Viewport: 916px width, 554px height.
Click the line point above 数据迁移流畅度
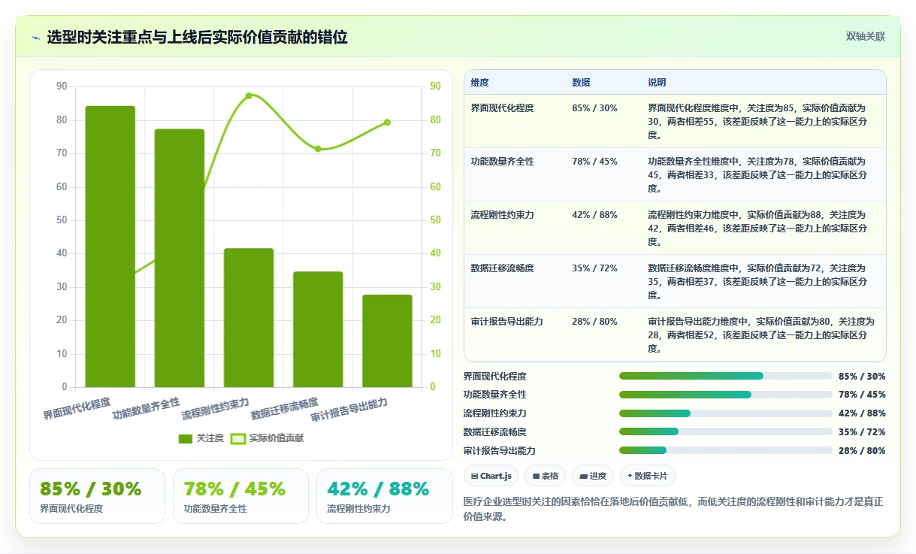(x=318, y=149)
